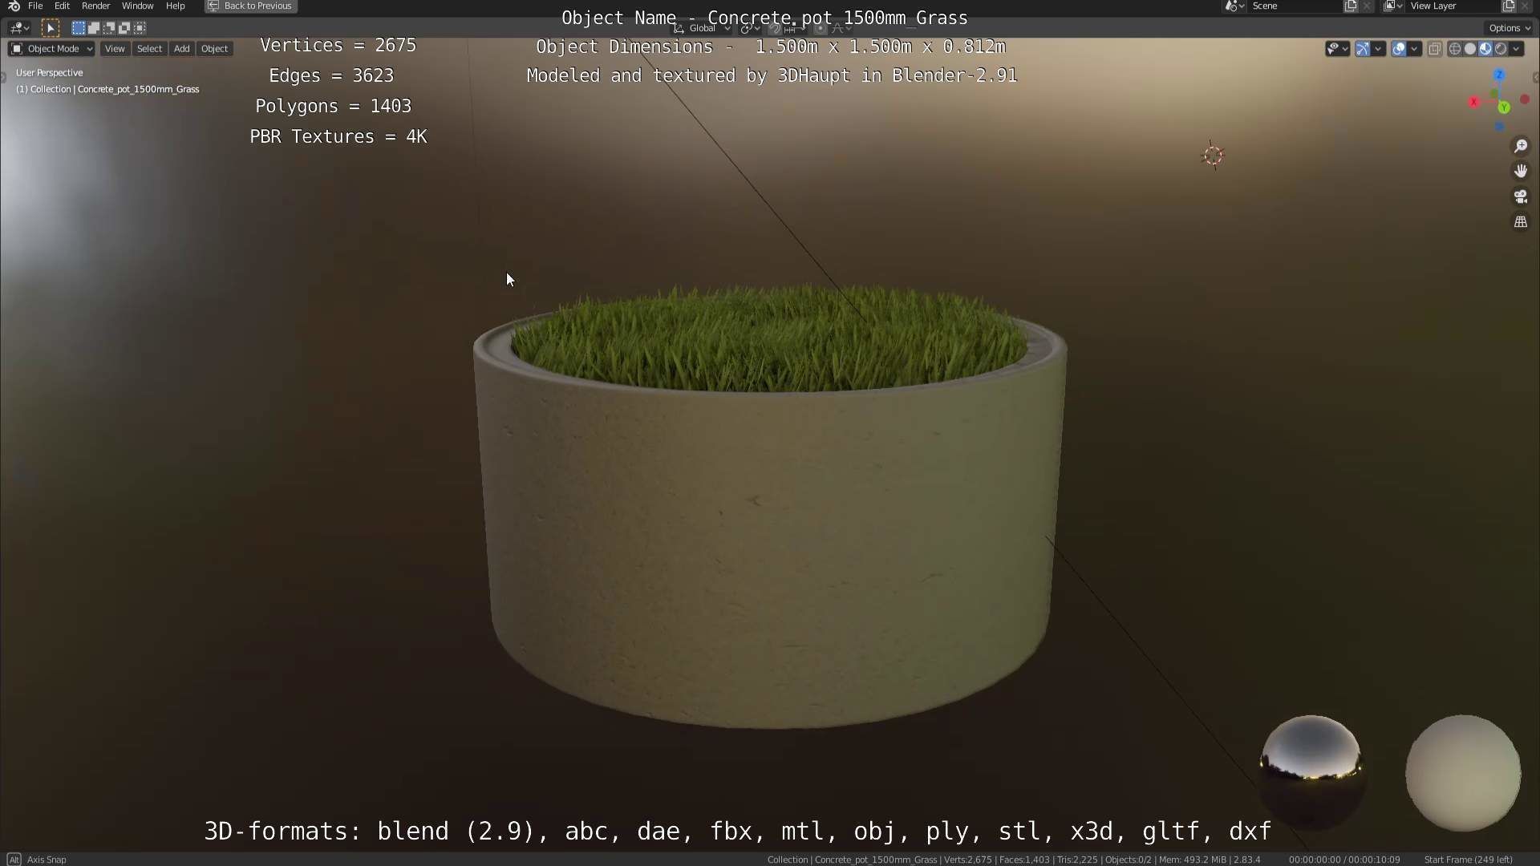This screenshot has height=866, width=1540.
Task: Choose Intersect selection mode
Action: [x=140, y=28]
